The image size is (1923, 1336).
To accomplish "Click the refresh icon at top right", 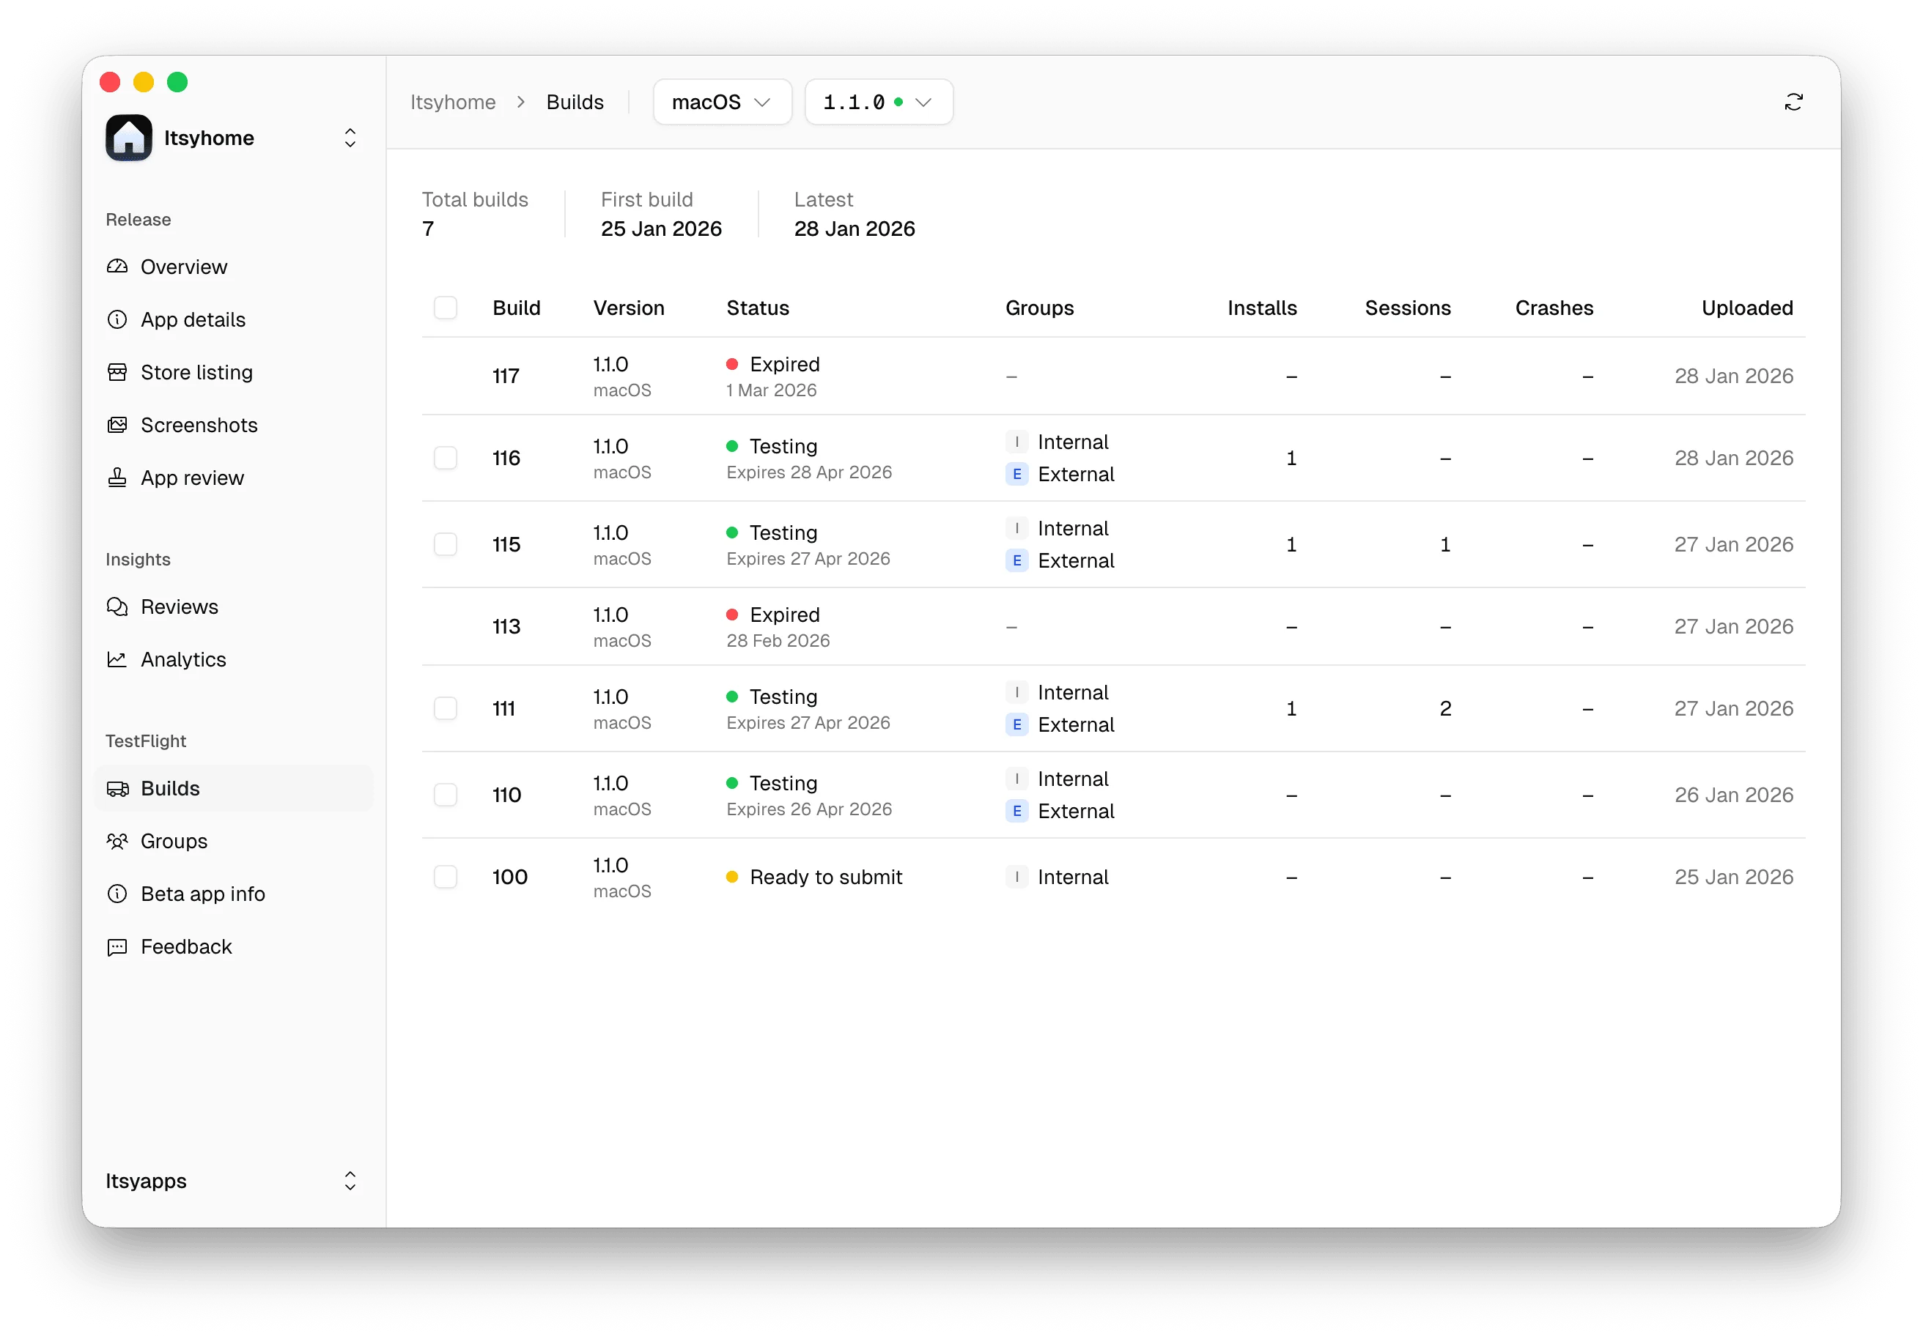I will 1794,101.
